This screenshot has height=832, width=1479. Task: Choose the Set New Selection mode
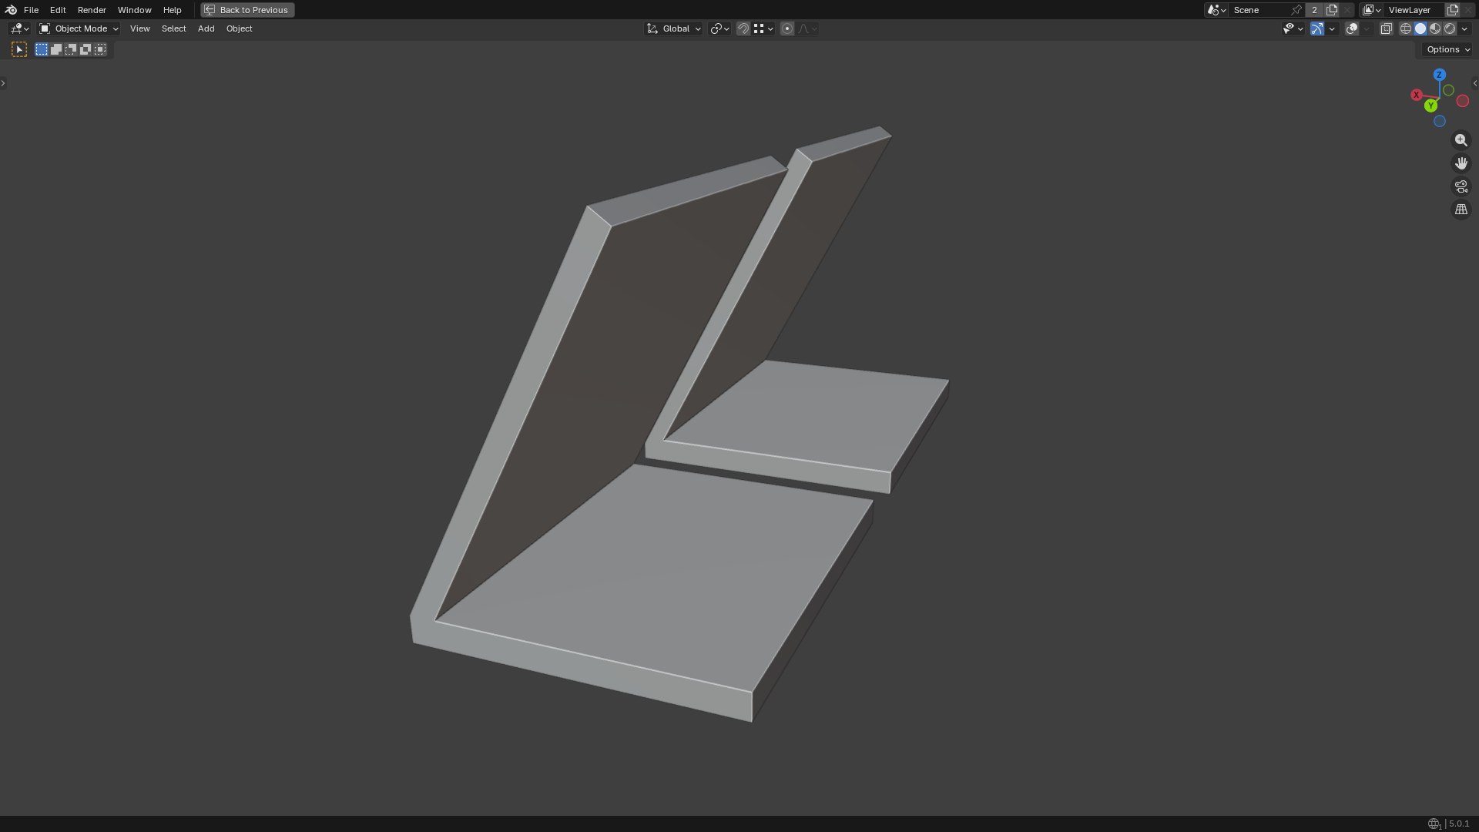[x=42, y=49]
